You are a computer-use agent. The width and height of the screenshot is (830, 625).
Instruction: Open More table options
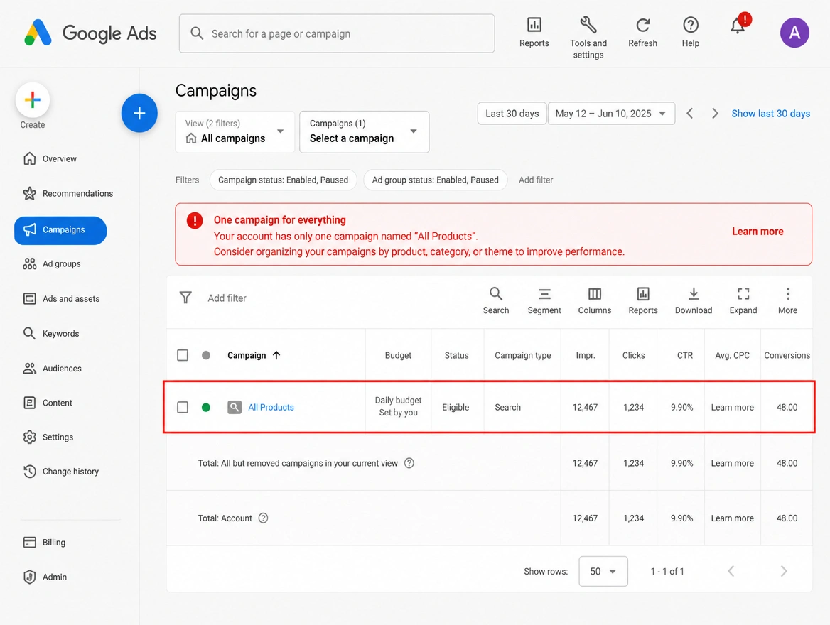[787, 300]
